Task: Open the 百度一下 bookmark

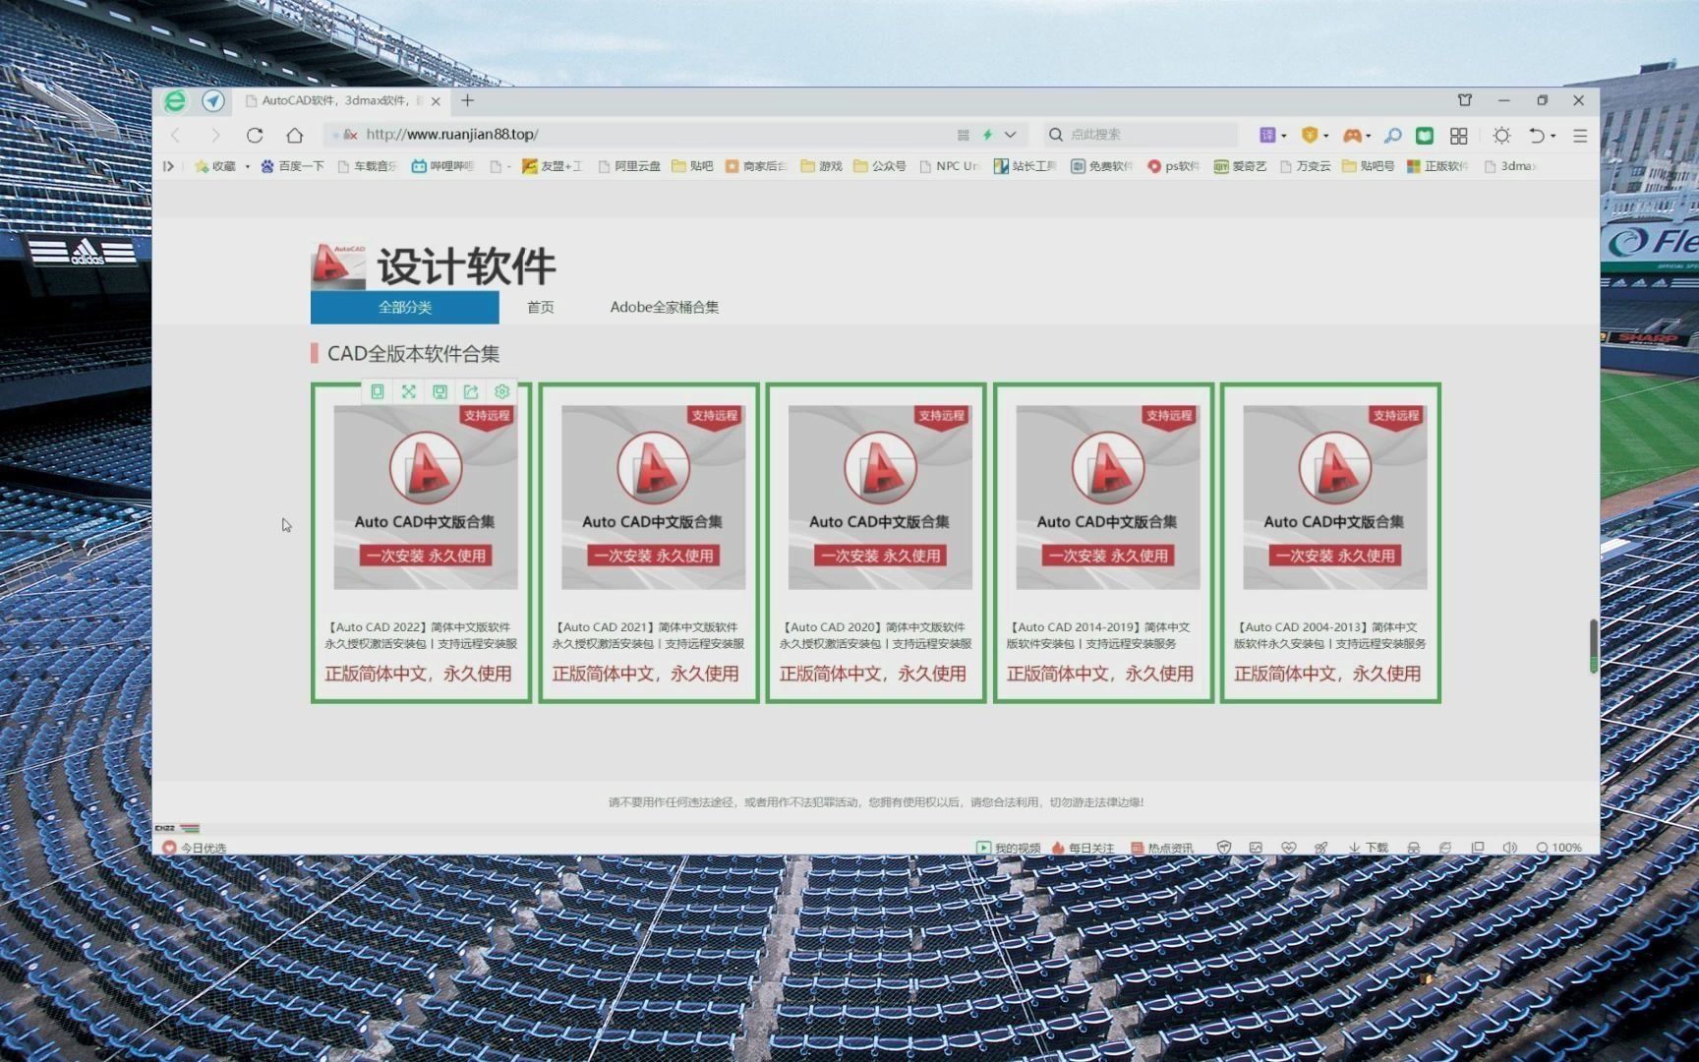Action: click(x=292, y=166)
